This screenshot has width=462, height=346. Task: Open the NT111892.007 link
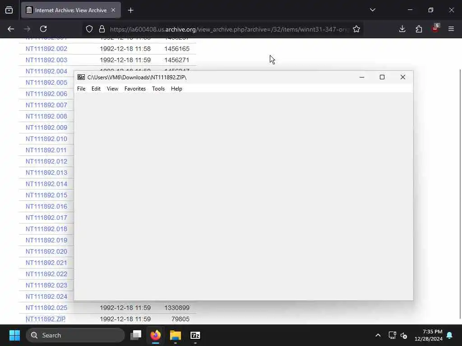tap(46, 105)
